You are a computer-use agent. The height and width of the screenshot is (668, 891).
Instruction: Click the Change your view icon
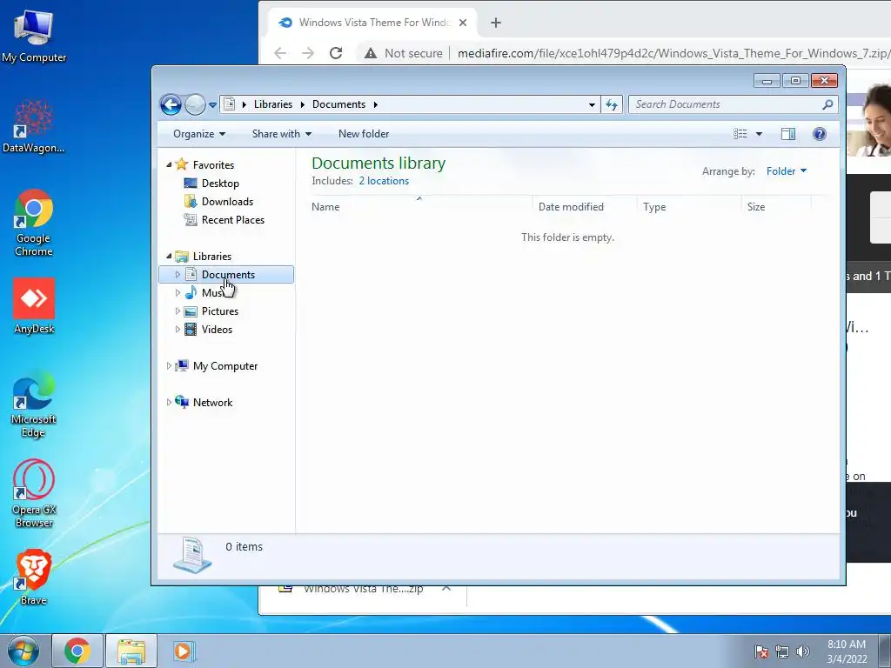click(740, 134)
